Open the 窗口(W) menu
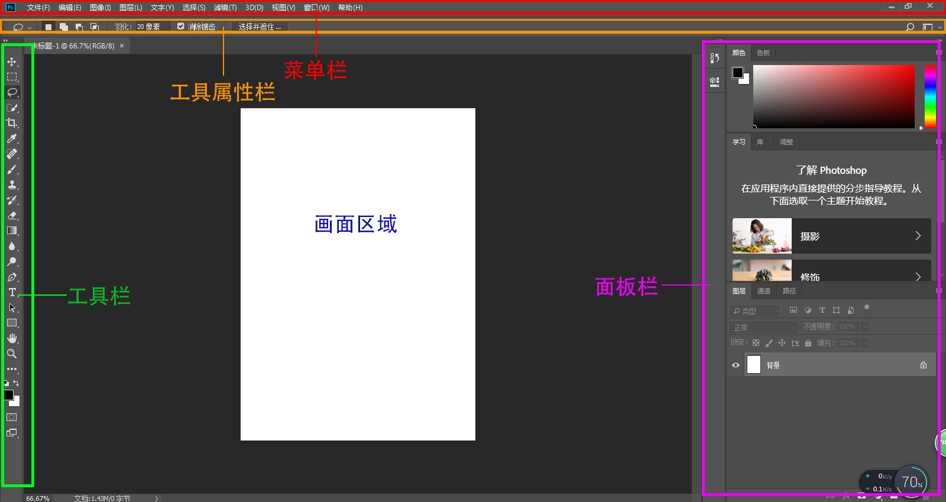 point(316,8)
